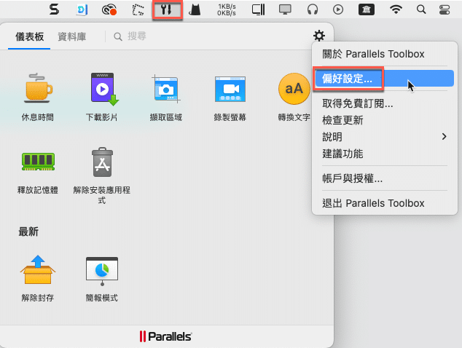Click the display monitor icon in menu bar
Viewport: 462px width, 348px height.
(x=285, y=9)
